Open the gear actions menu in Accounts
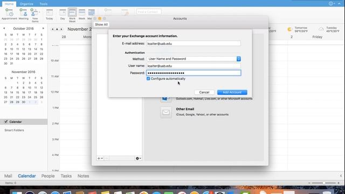345x194 pixels. tap(139, 158)
